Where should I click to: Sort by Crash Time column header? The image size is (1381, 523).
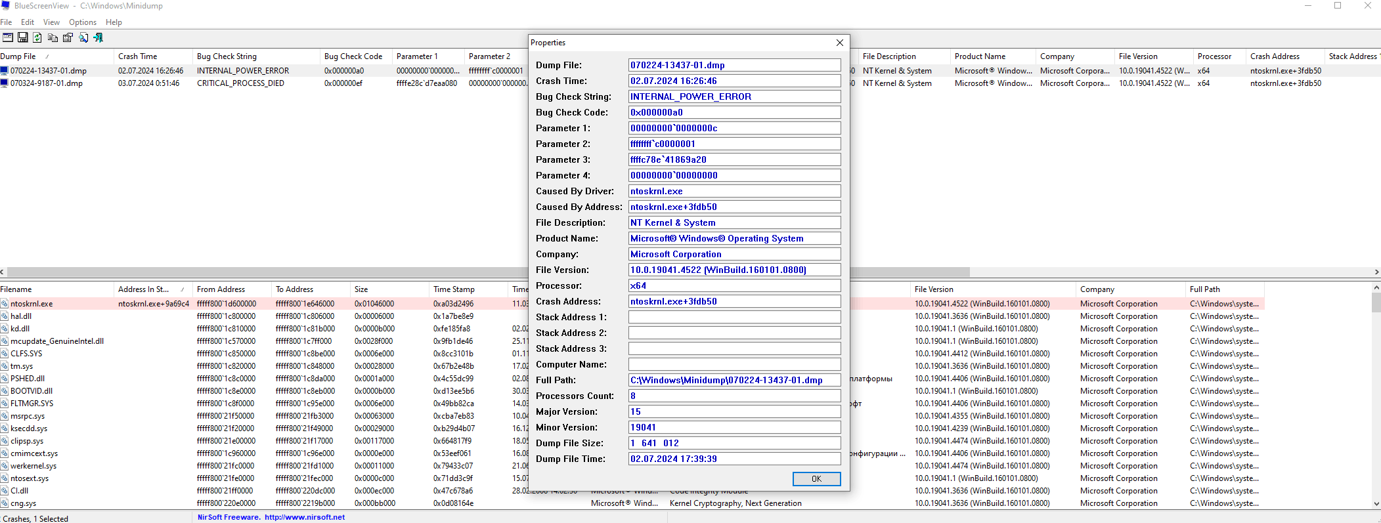(x=154, y=56)
